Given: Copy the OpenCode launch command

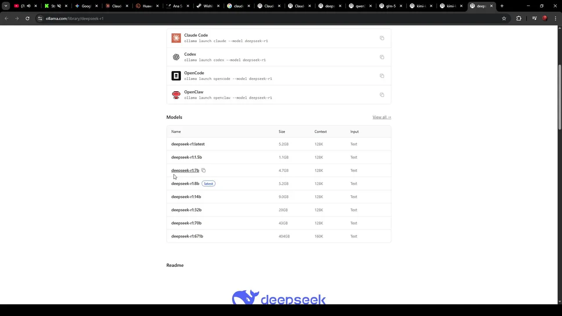Looking at the screenshot, I should (382, 76).
